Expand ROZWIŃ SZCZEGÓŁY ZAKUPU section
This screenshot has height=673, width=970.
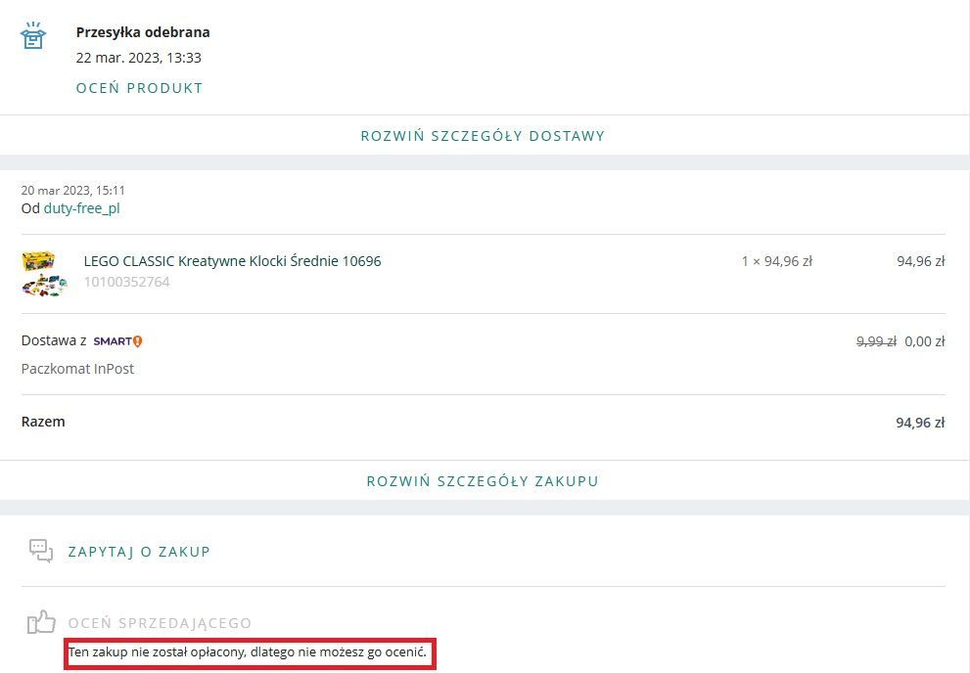tap(483, 481)
